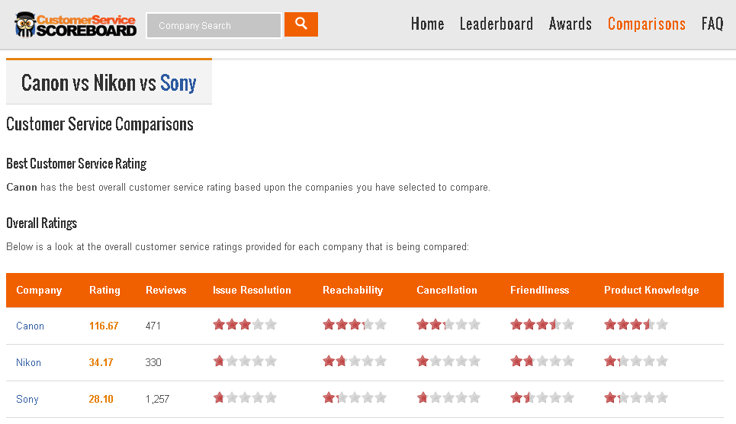Open the Sony company link in table
736x424 pixels.
pyautogui.click(x=27, y=399)
